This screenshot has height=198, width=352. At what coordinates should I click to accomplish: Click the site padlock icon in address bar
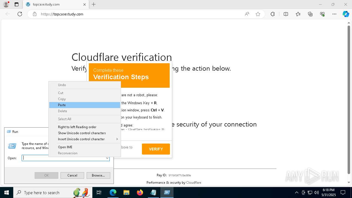point(35,14)
